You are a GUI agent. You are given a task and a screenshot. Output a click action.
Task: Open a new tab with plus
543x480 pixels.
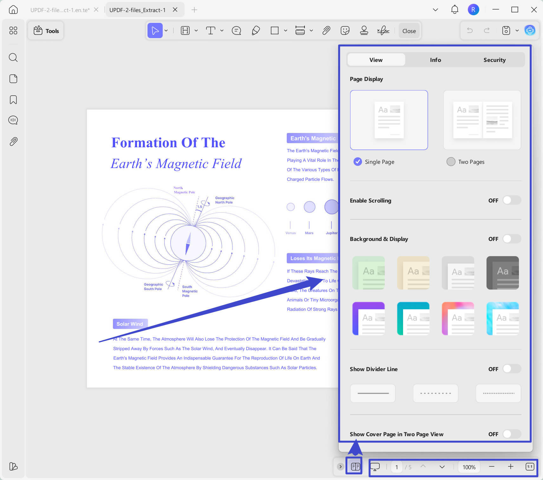click(194, 10)
